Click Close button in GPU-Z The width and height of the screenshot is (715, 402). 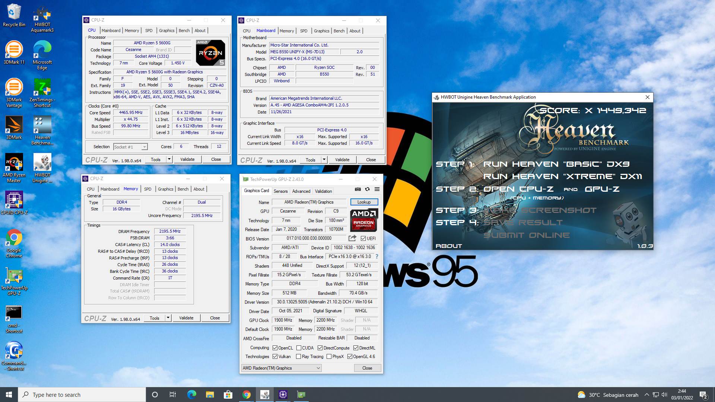(367, 368)
